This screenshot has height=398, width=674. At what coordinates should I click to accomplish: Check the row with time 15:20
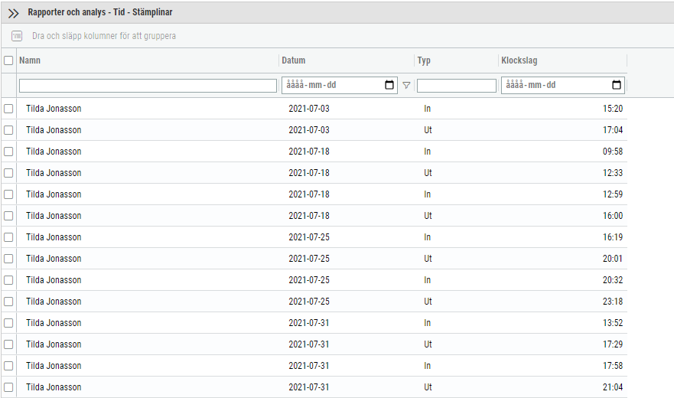coord(8,109)
